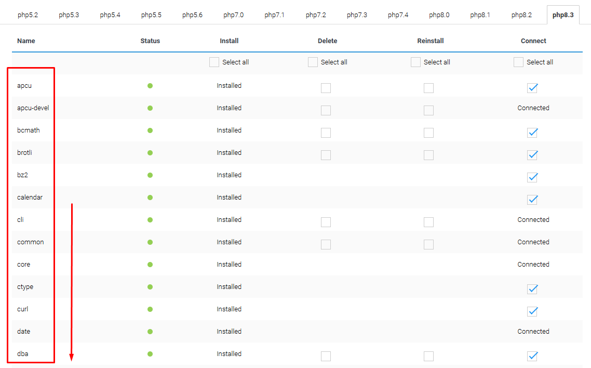The height and width of the screenshot is (368, 591).
Task: Uncheck Connect checkbox for apcu
Action: [x=532, y=88]
